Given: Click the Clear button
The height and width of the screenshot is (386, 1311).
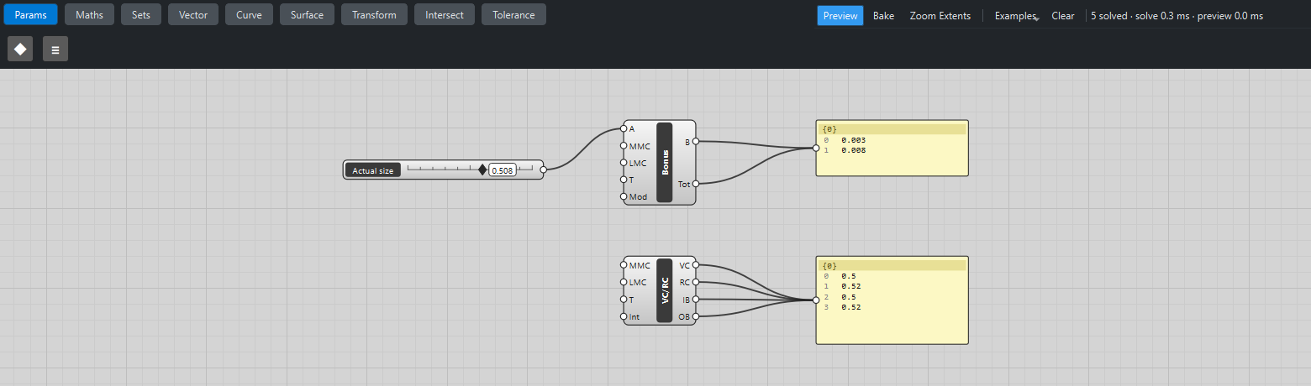Looking at the screenshot, I should click(1063, 15).
